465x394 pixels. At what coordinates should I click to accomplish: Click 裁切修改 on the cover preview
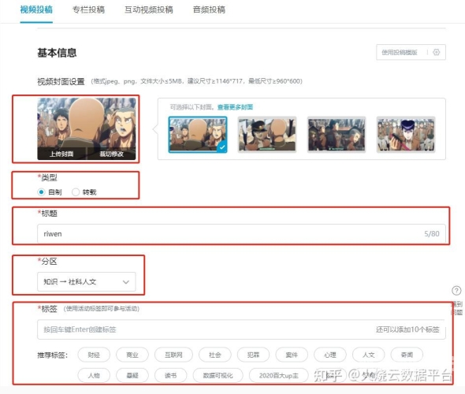[x=111, y=154]
